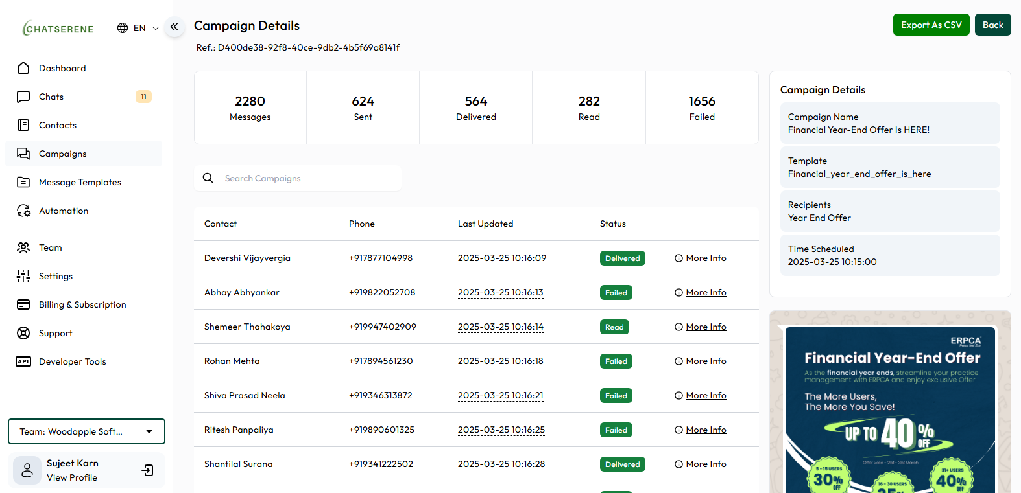The width and height of the screenshot is (1021, 493).
Task: Click the Financial Year-End Offer image
Action: [x=890, y=409]
